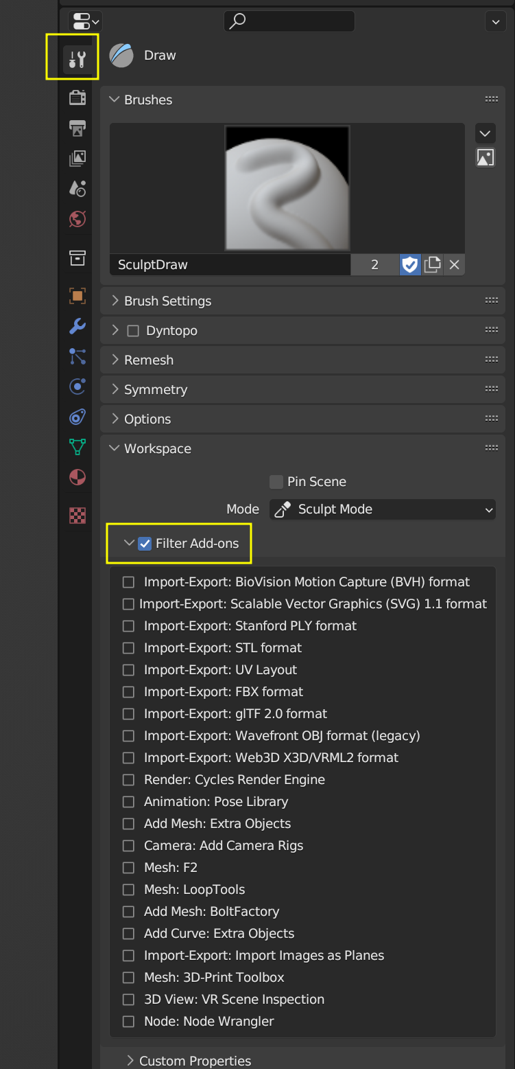The height and width of the screenshot is (1069, 515).
Task: Open the Texture properties checker icon
Action: pyautogui.click(x=77, y=515)
